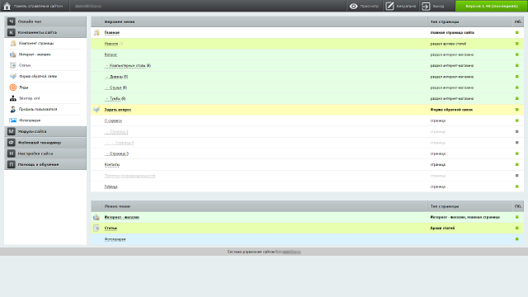Click the Система управления сайтом footer text
Screen dimensions: 528x297
click(251, 252)
